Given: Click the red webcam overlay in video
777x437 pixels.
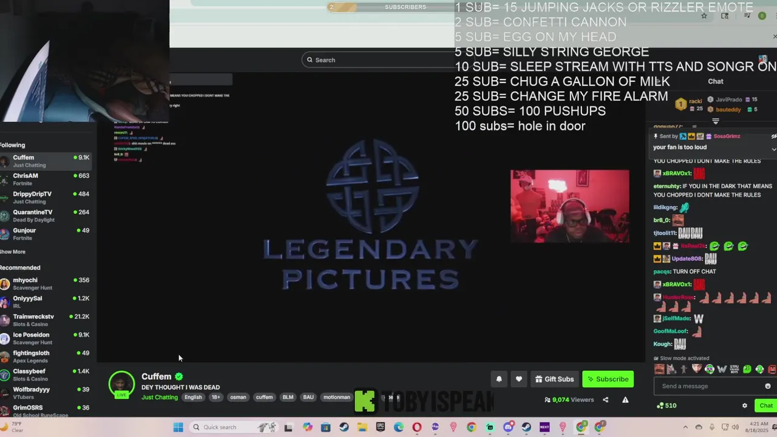Looking at the screenshot, I should [569, 206].
